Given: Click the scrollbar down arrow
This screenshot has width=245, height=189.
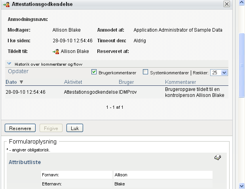Looking at the screenshot, I should [x=241, y=185].
